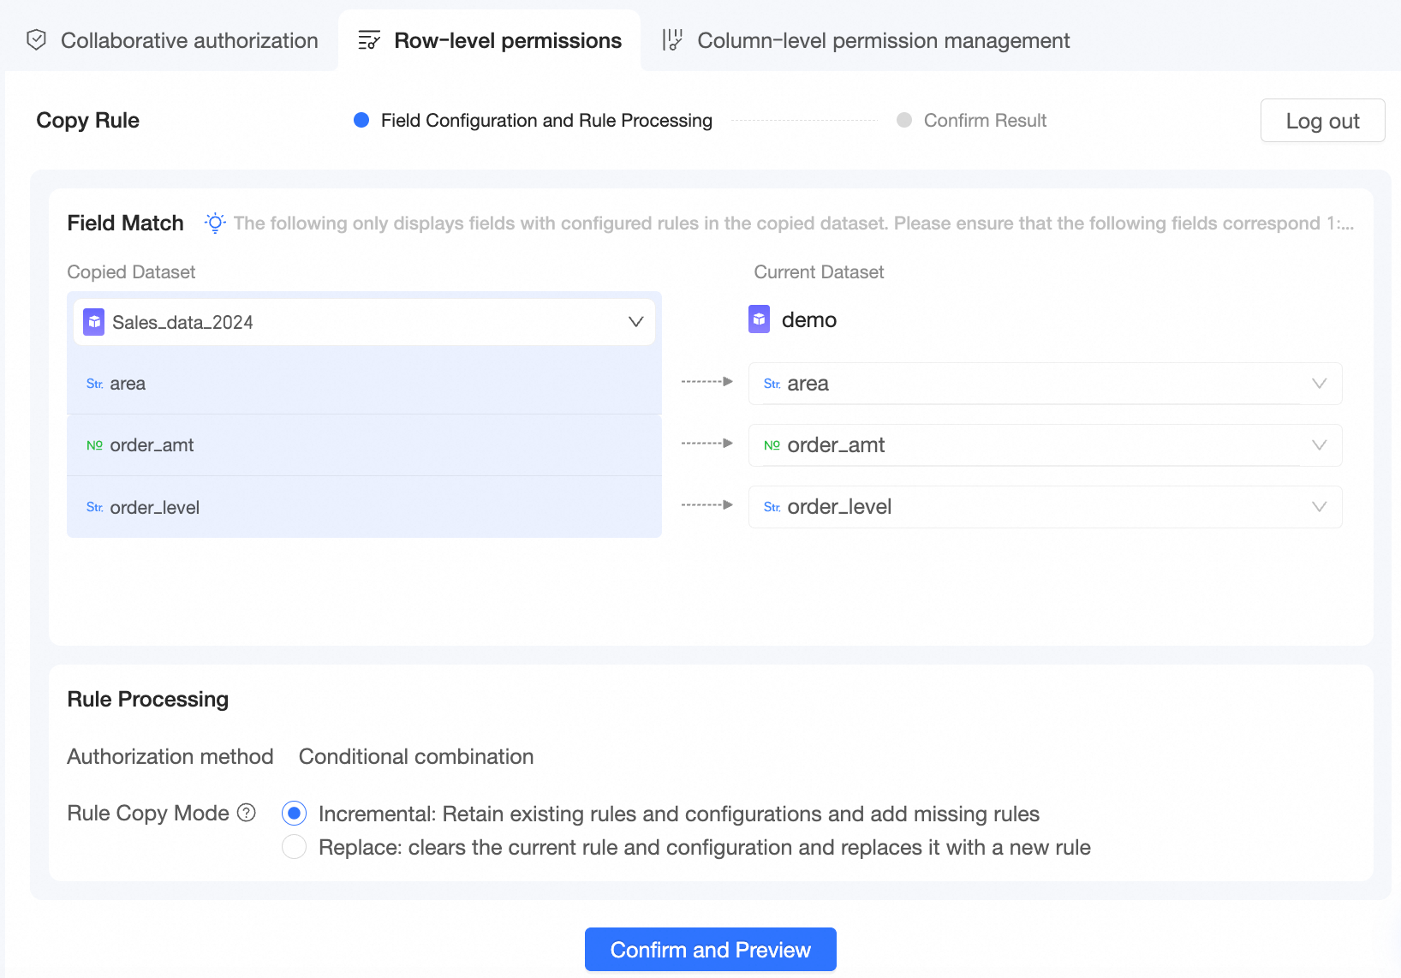Click the Log out button
This screenshot has height=978, width=1401.
click(x=1322, y=121)
